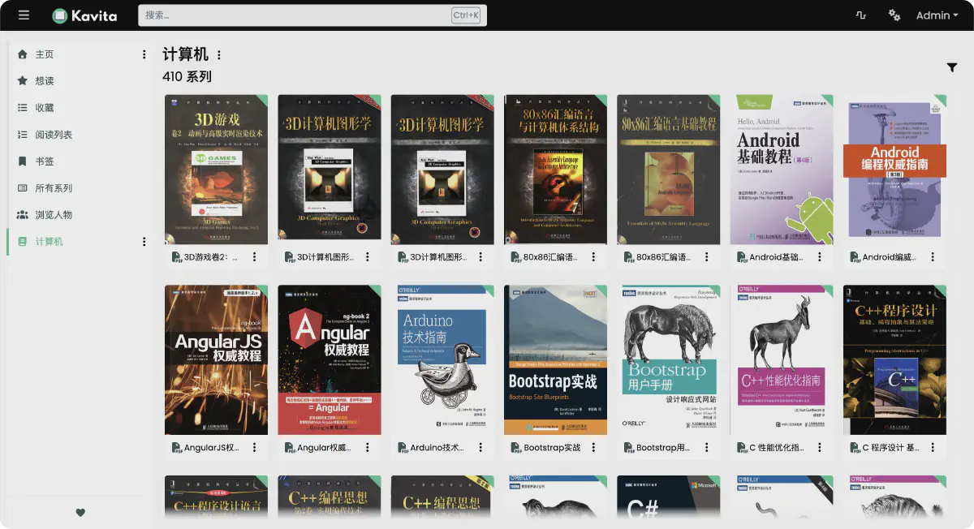Go to 阅读列表 reading lists
The width and height of the screenshot is (974, 529).
click(53, 135)
